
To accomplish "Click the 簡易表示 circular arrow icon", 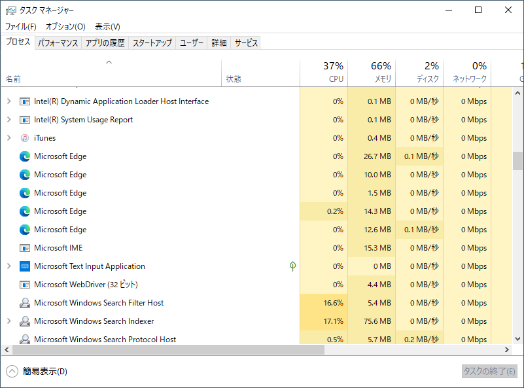I will pos(12,371).
